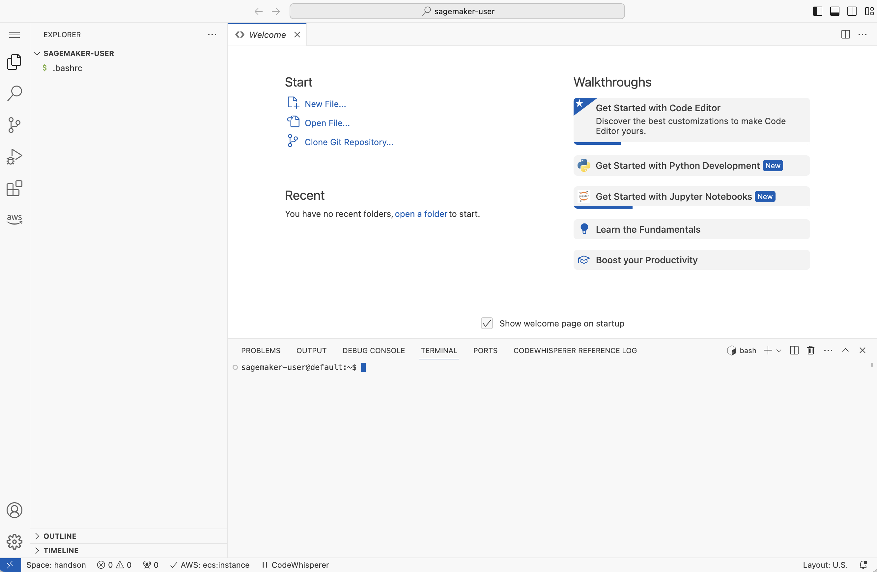The height and width of the screenshot is (572, 877).
Task: Select the Source Control icon
Action: [x=14, y=125]
